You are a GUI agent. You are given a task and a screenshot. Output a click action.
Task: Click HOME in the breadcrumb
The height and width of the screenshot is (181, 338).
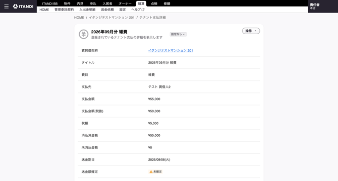[79, 18]
